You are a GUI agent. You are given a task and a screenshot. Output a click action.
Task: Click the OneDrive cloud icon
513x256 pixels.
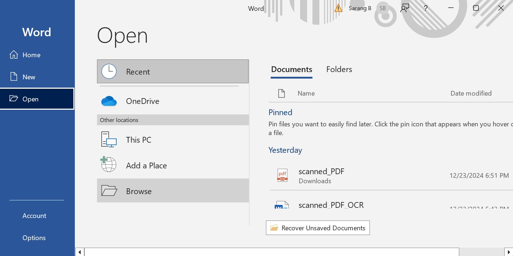tap(109, 101)
